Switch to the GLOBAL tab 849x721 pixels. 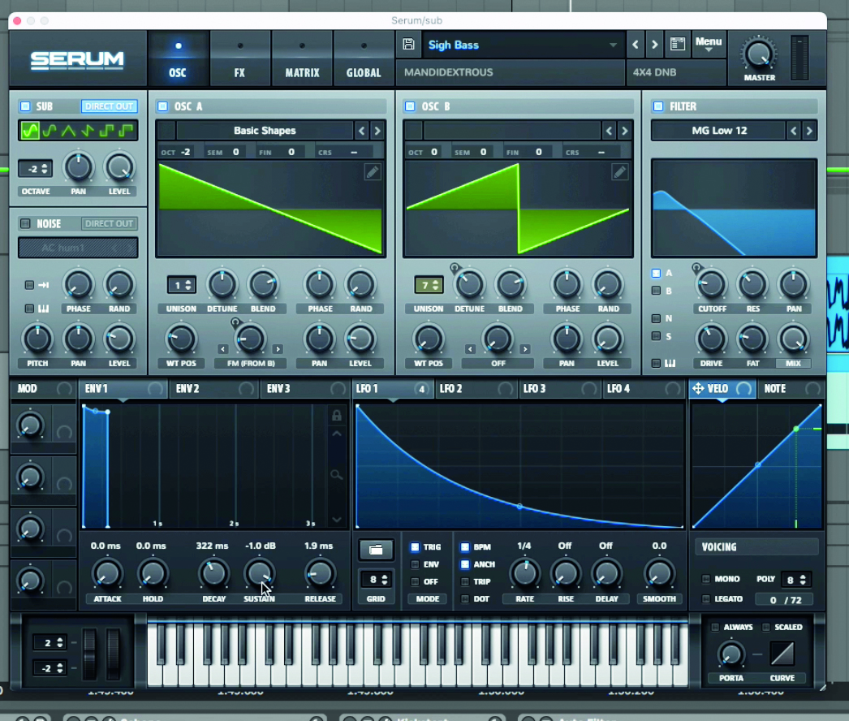point(364,59)
